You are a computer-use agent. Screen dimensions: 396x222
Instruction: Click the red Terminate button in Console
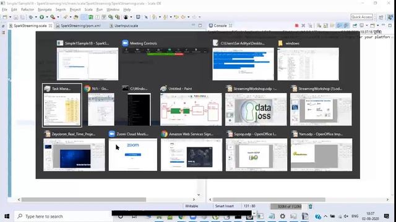tap(297, 26)
